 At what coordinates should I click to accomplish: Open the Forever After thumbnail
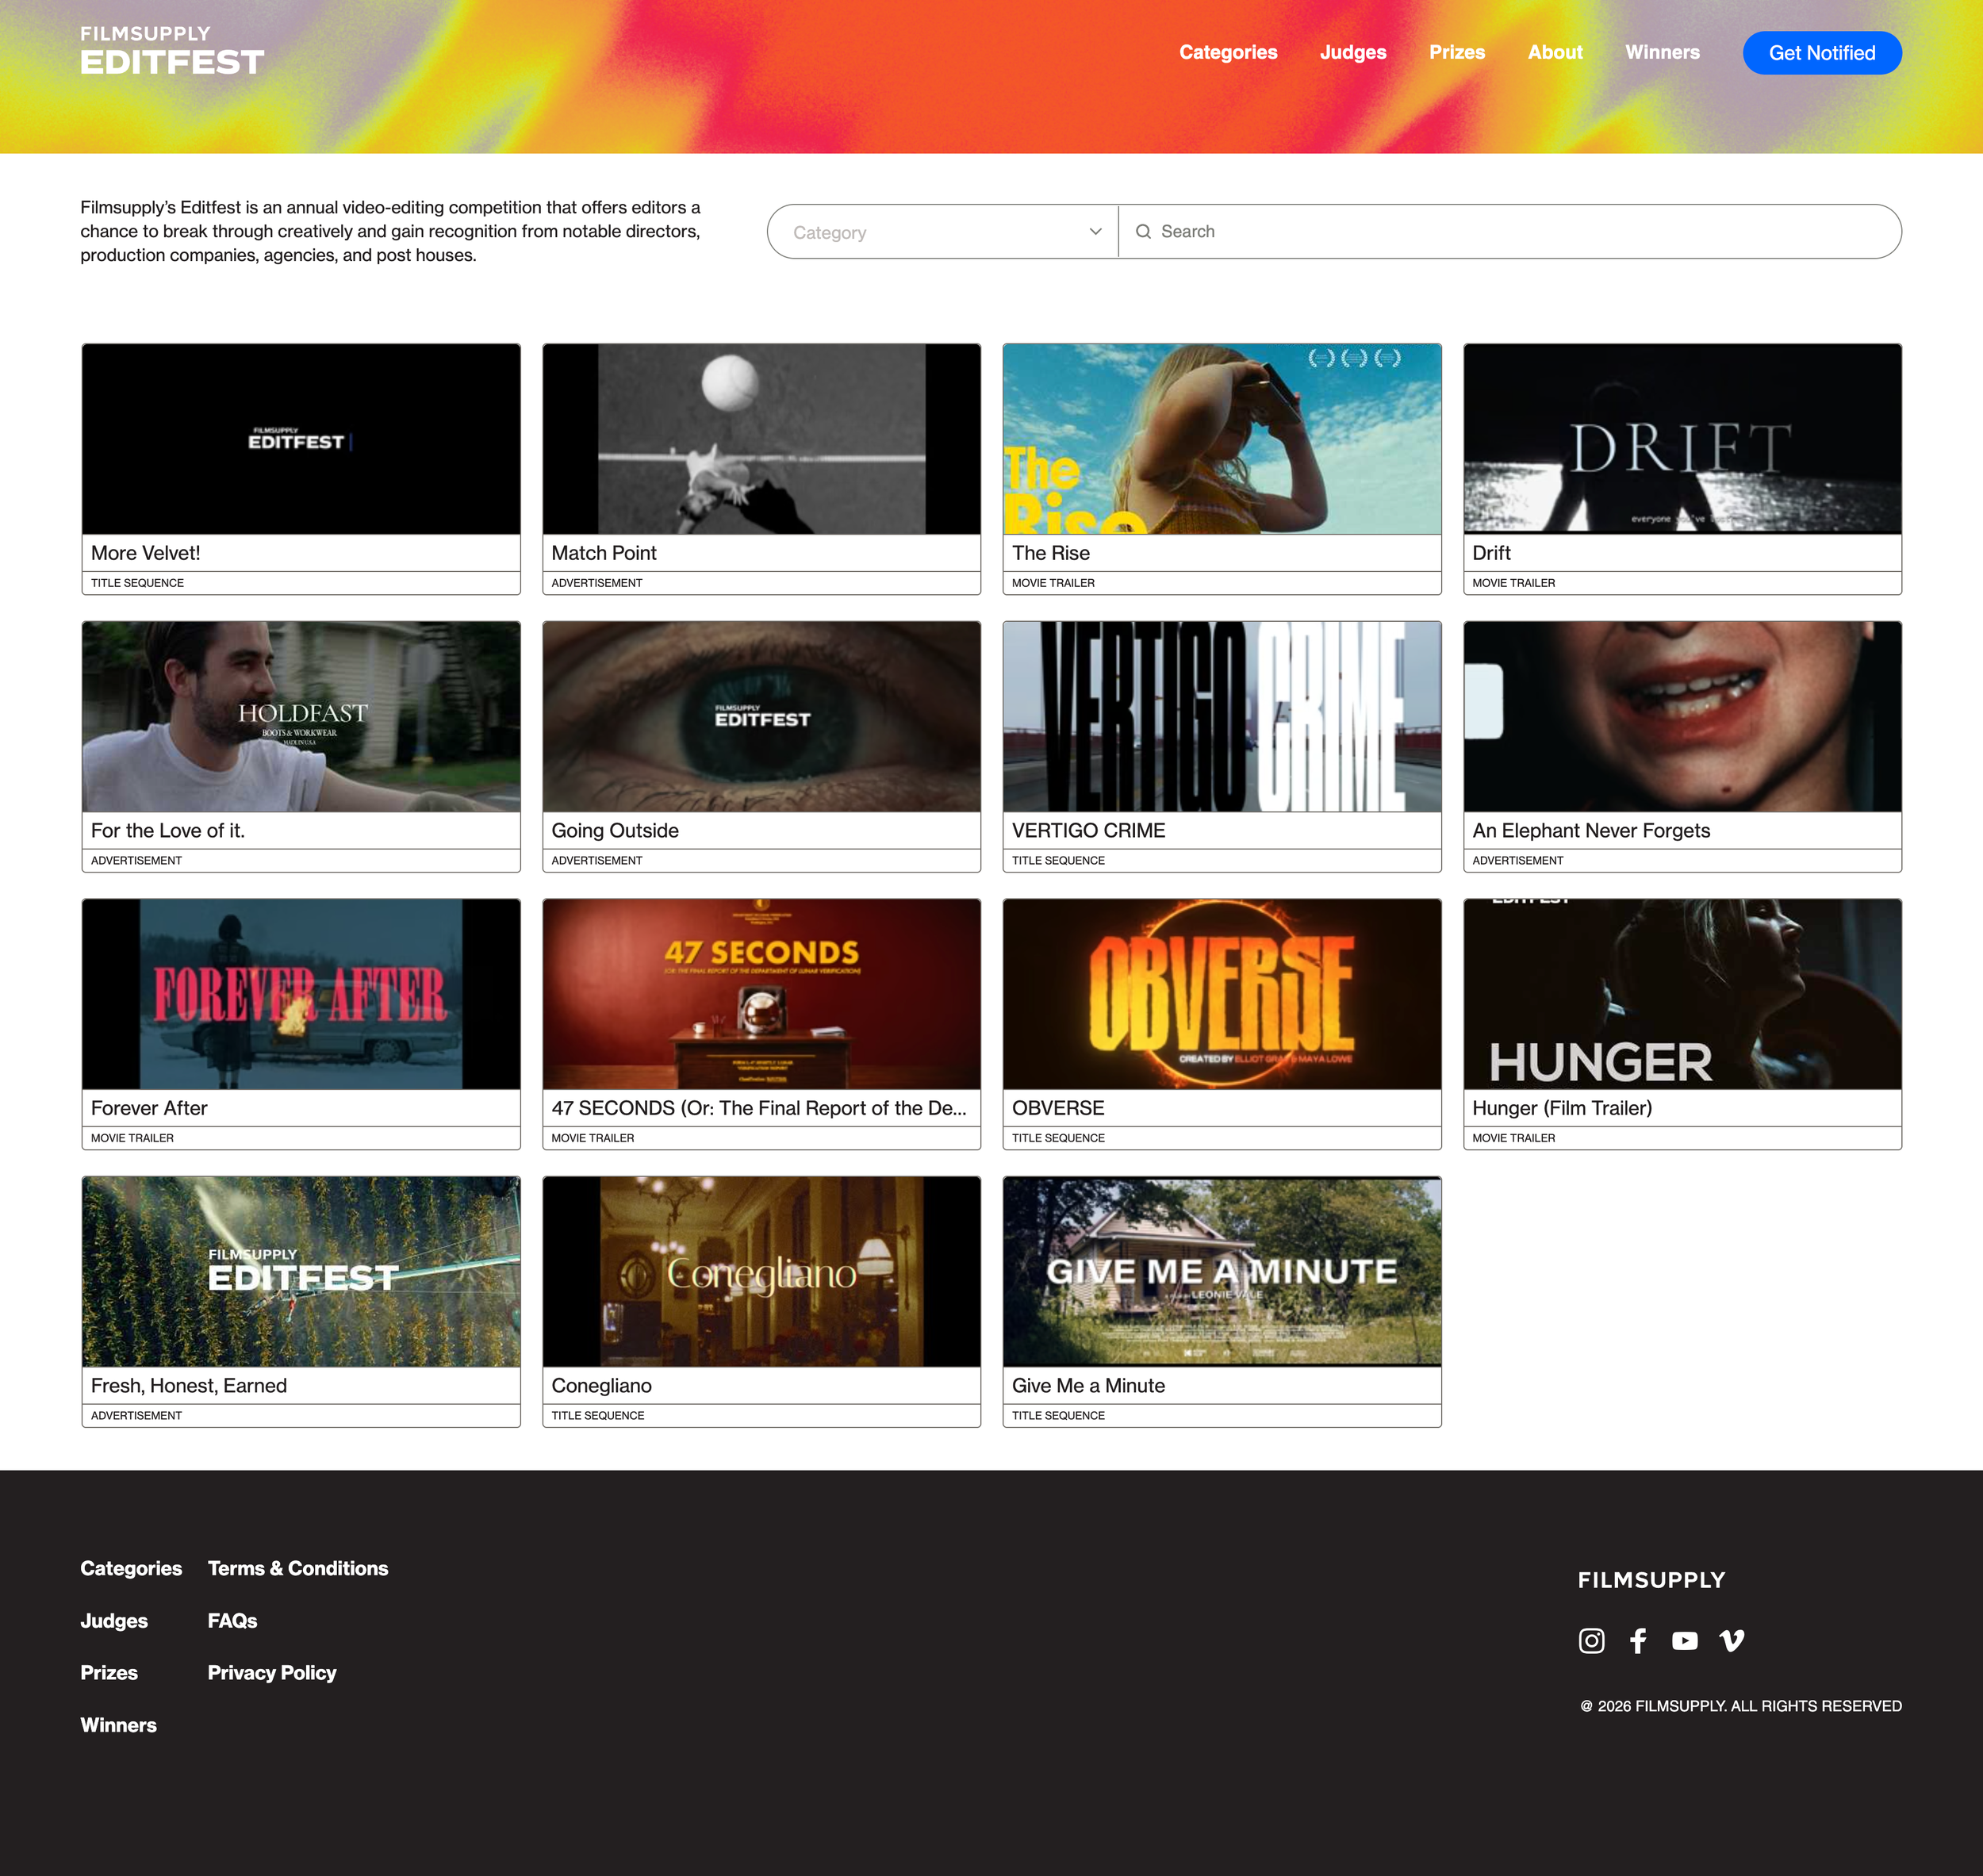tap(301, 994)
